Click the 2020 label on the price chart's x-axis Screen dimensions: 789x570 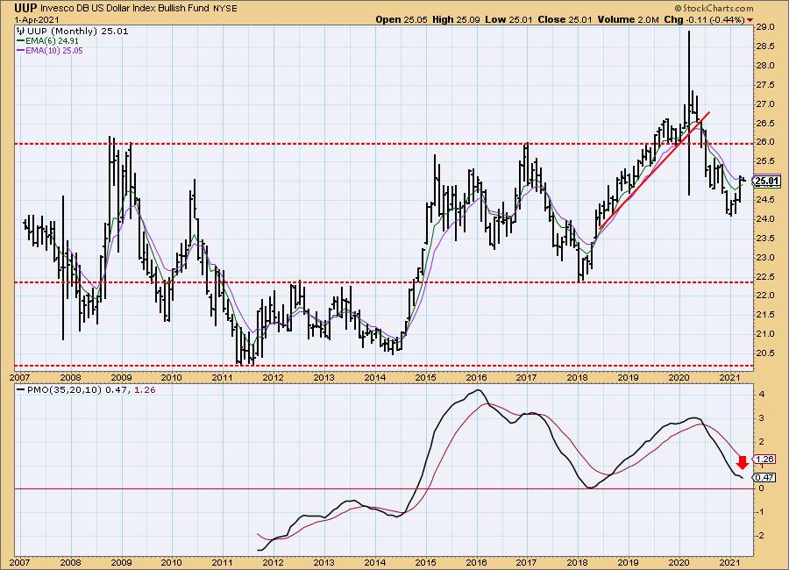pos(679,378)
